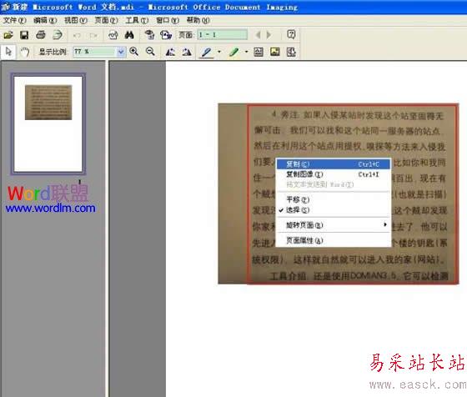
Task: Open the Pen tool options arrow
Action: point(219,52)
